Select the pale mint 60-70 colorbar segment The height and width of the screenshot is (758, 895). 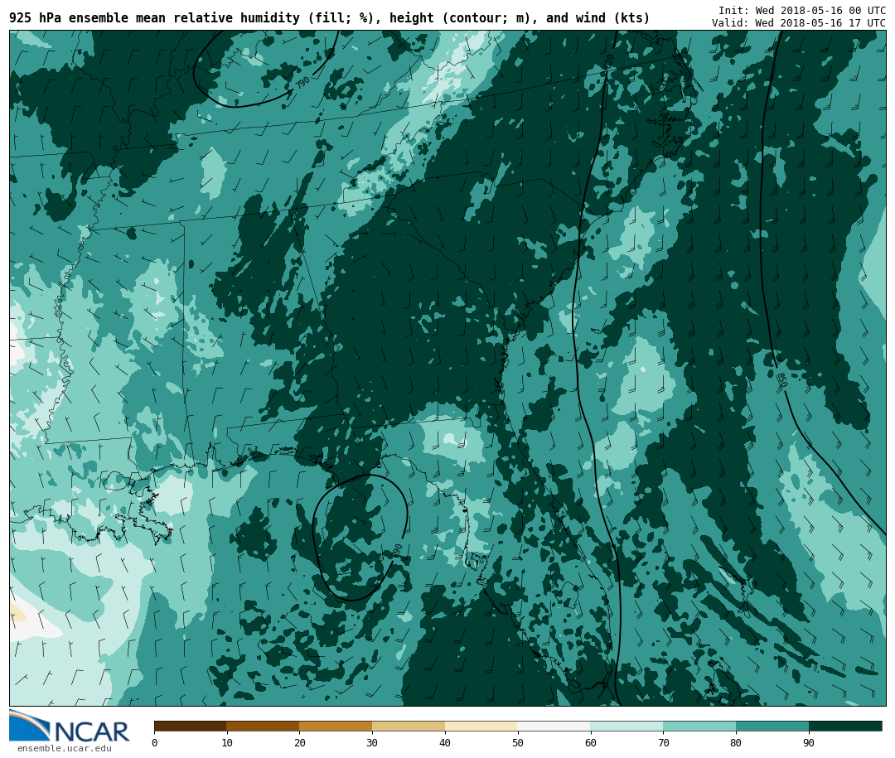tap(626, 727)
